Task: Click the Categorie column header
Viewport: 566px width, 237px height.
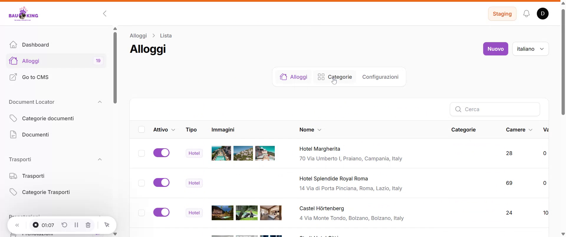Action: (x=463, y=130)
